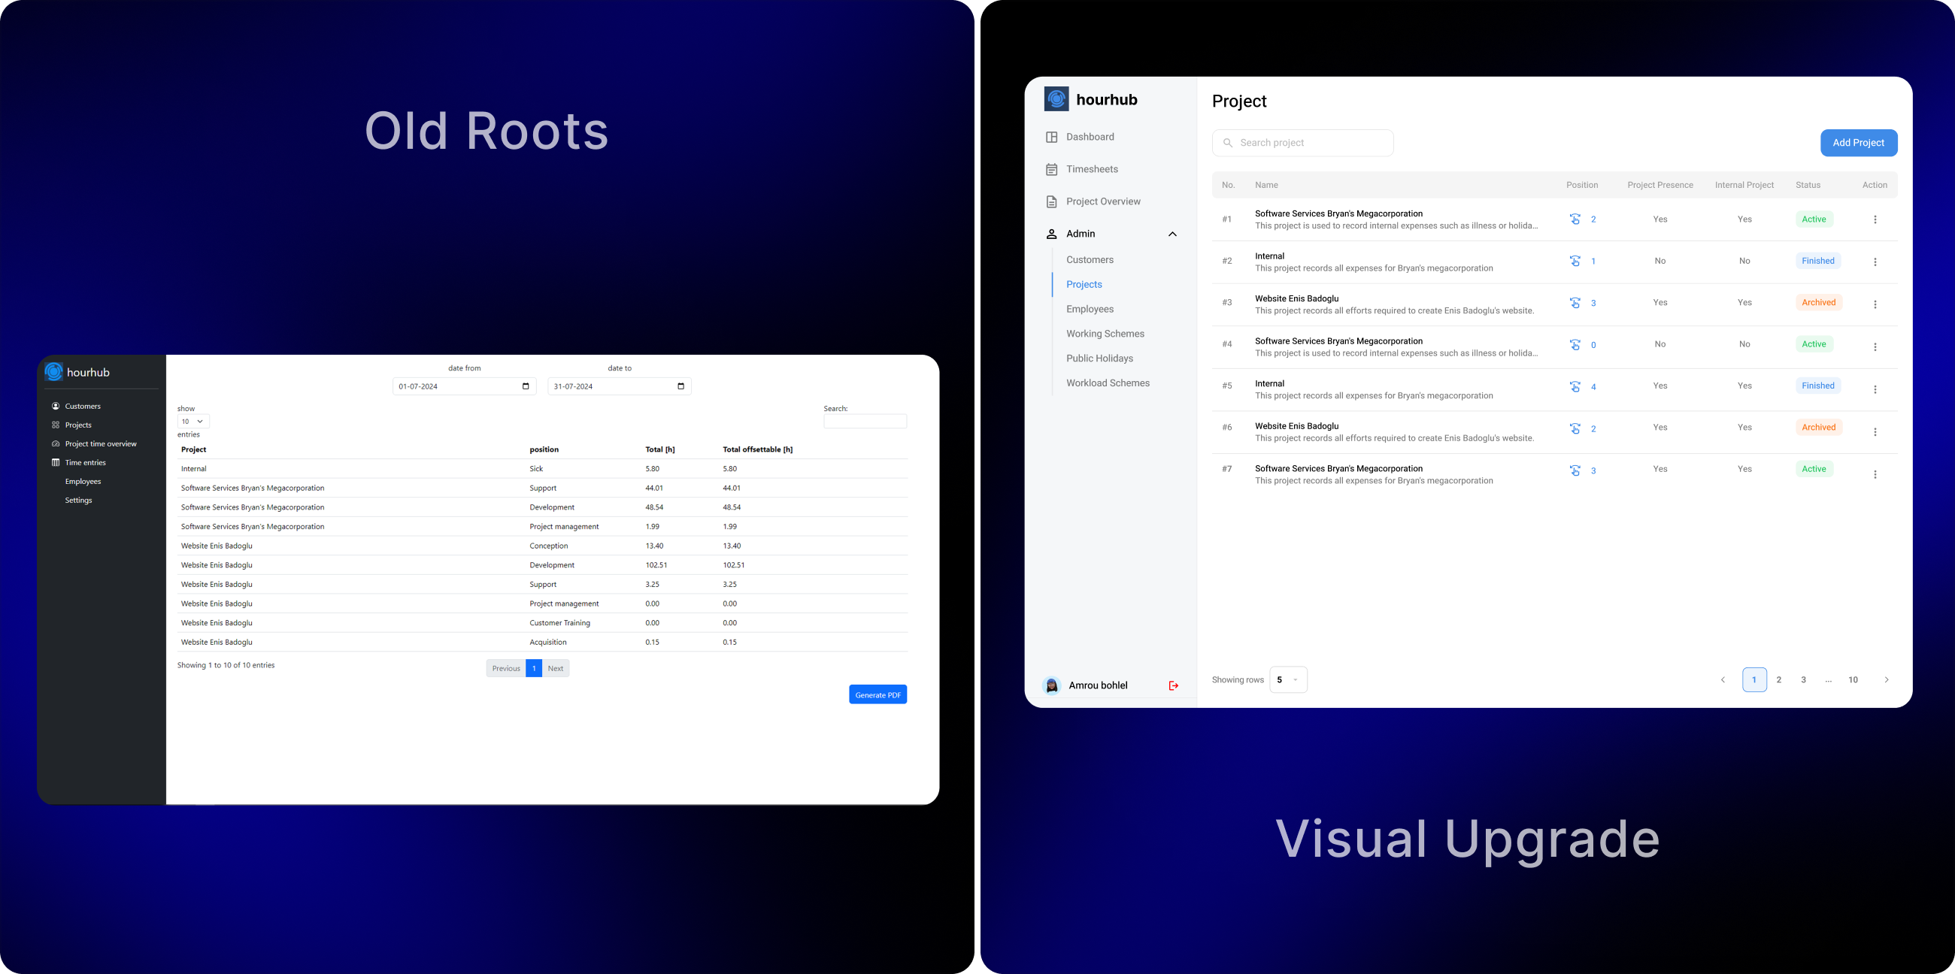Click position icon in project #3 row
The image size is (1955, 974).
(1575, 304)
